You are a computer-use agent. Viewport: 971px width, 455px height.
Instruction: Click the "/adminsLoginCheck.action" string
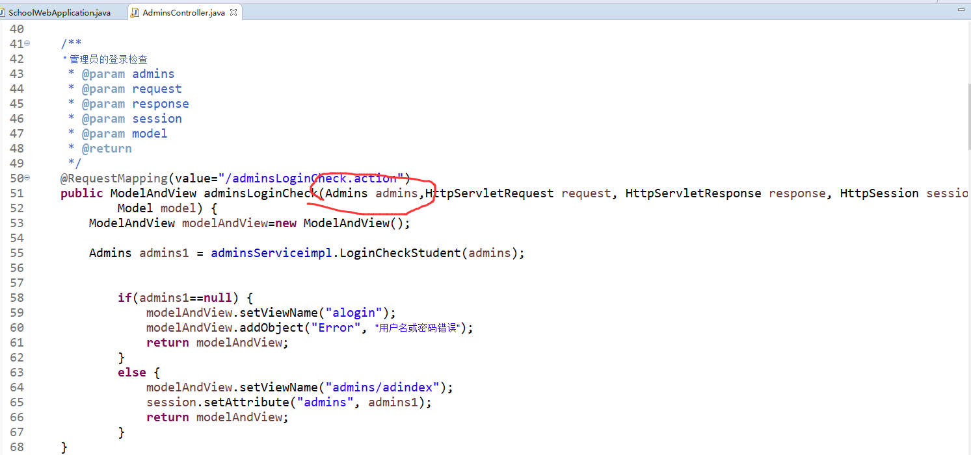click(x=311, y=178)
